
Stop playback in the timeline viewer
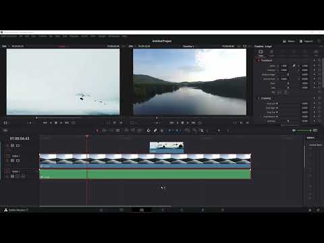pos(182,123)
